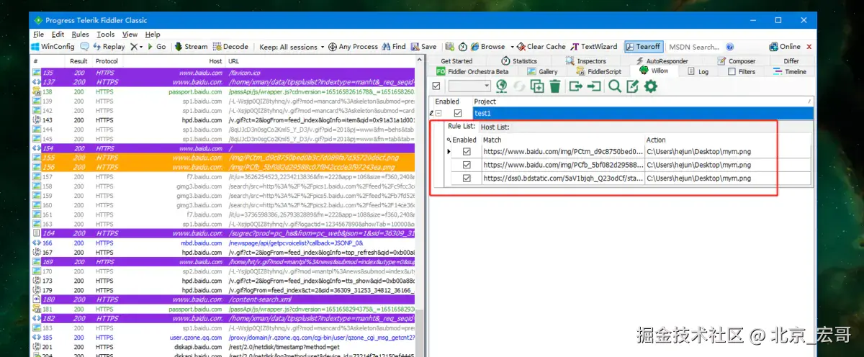
Task: Click Go to resume breakpoints
Action: pos(156,47)
